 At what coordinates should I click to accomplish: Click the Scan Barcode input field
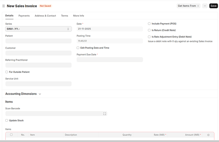click(x=54, y=113)
